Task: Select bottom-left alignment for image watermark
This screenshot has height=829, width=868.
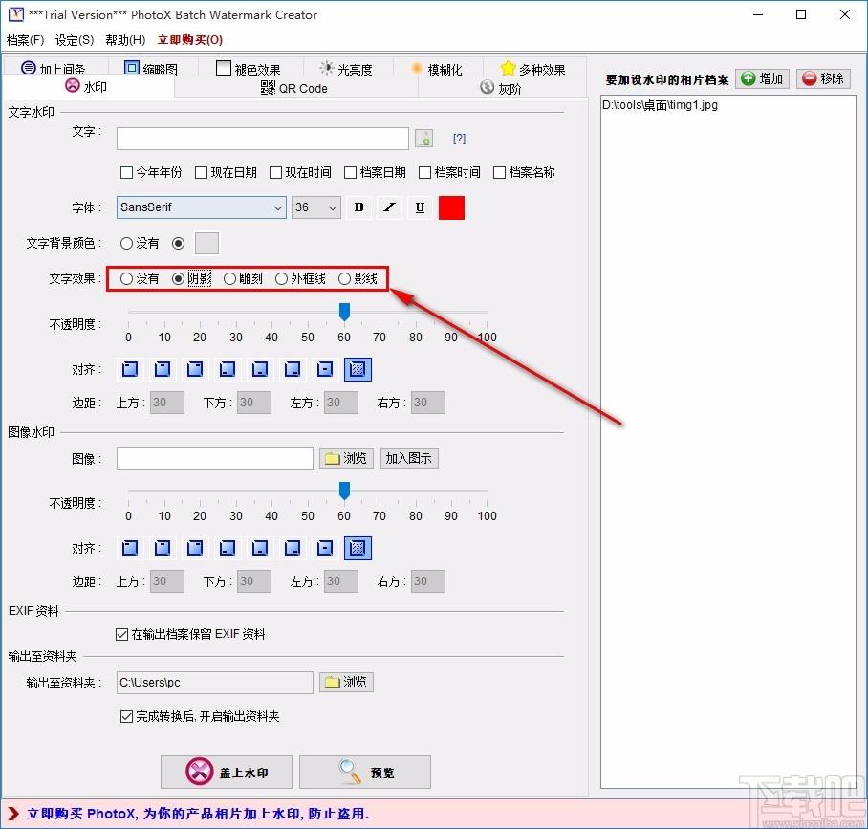Action: pos(228,548)
